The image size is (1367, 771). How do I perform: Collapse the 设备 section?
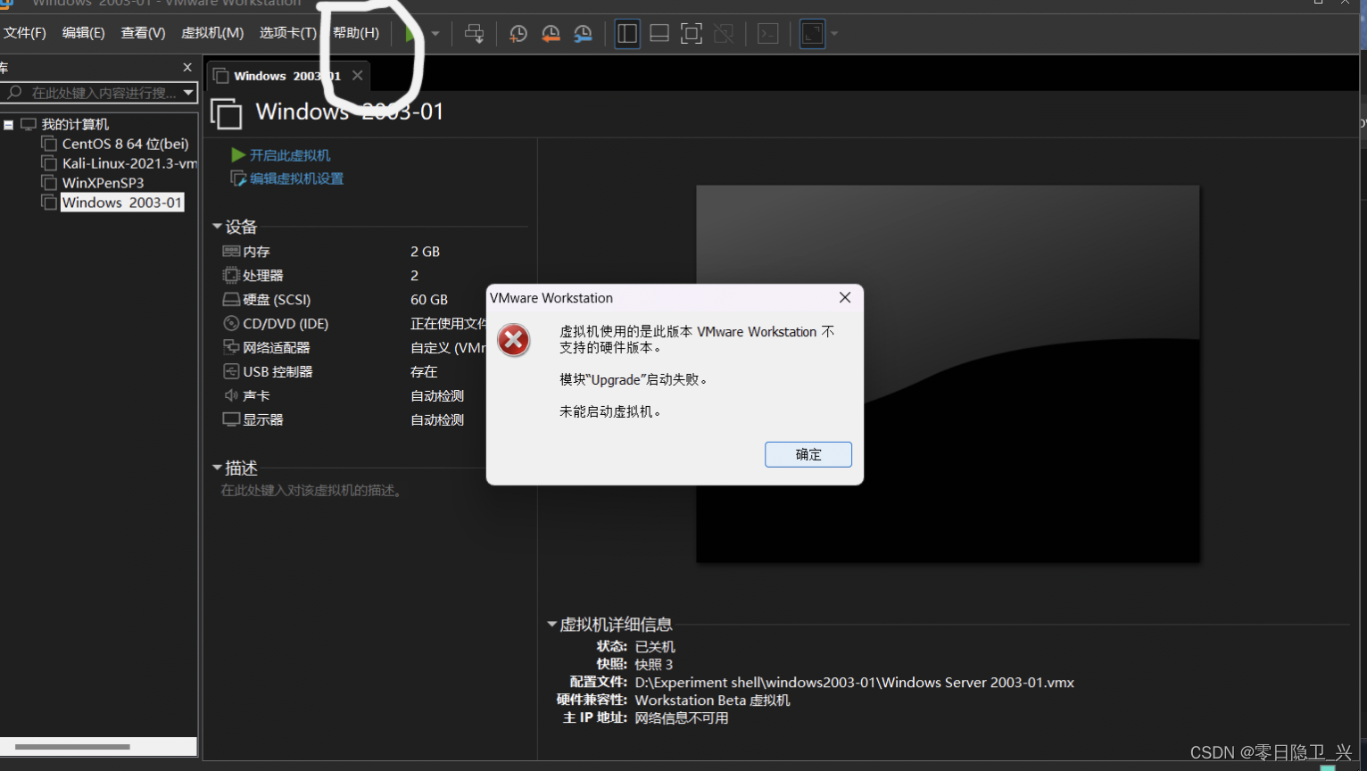217,227
